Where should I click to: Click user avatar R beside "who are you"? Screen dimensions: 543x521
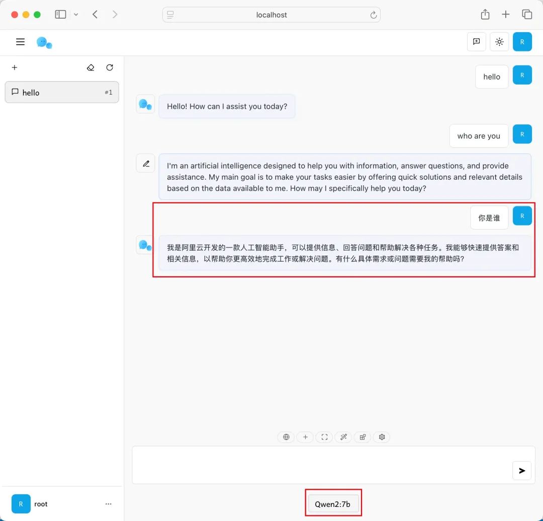[x=522, y=134]
